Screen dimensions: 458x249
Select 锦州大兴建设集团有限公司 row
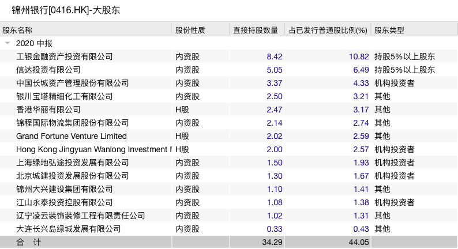(229, 189)
